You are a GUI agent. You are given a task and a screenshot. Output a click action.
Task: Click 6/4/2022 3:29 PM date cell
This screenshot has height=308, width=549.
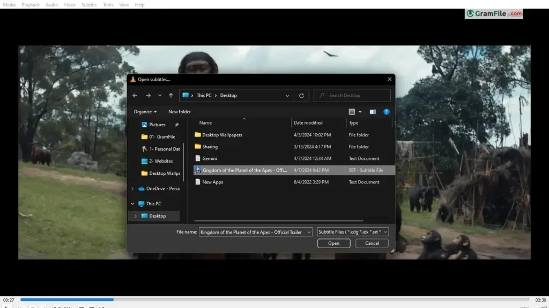(x=311, y=182)
